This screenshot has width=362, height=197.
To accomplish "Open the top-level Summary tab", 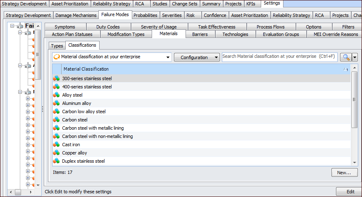I will (211, 4).
